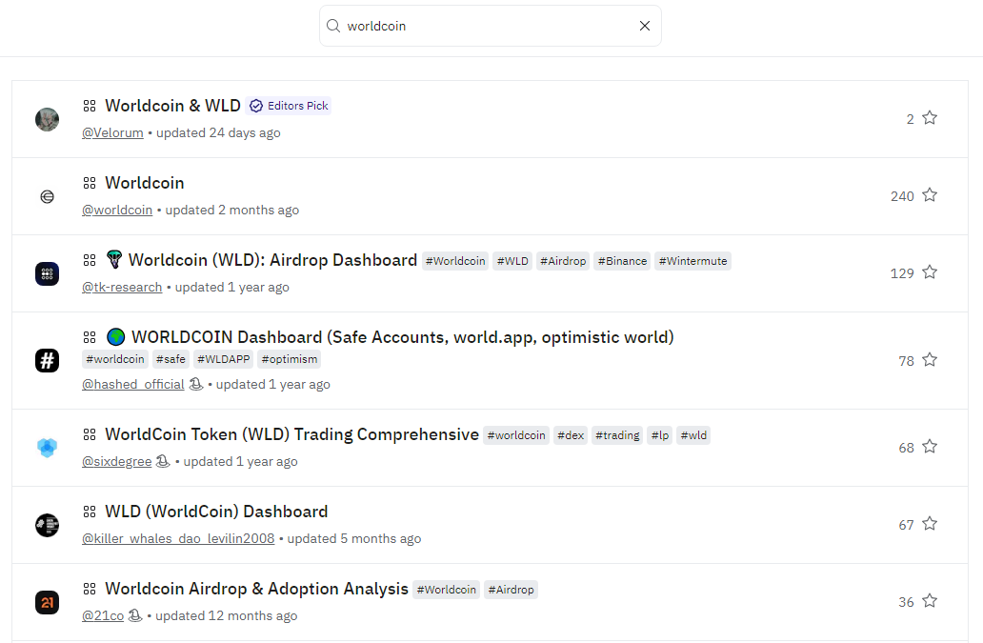This screenshot has width=983, height=643.
Task: Click dashboard grid icon beside WLD (WorldCoin) Dashboard
Action: (x=89, y=512)
